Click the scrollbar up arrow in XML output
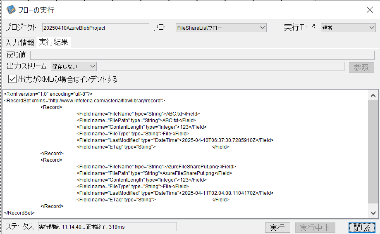Image resolution: width=380 pixels, height=234 pixels. (x=373, y=96)
